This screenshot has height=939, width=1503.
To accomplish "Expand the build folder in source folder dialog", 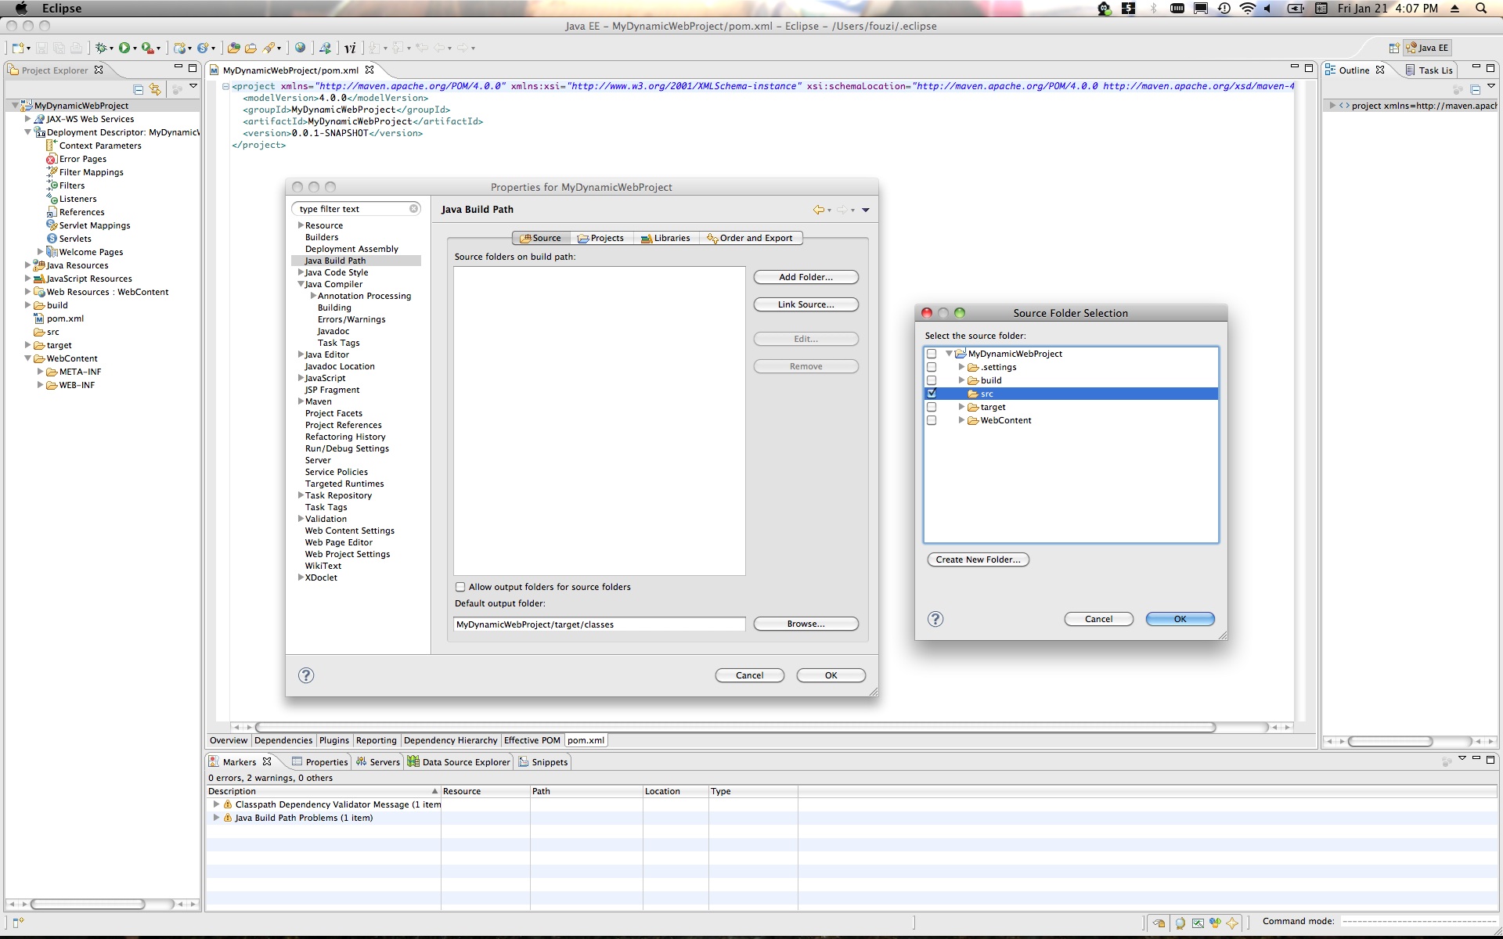I will [x=961, y=380].
